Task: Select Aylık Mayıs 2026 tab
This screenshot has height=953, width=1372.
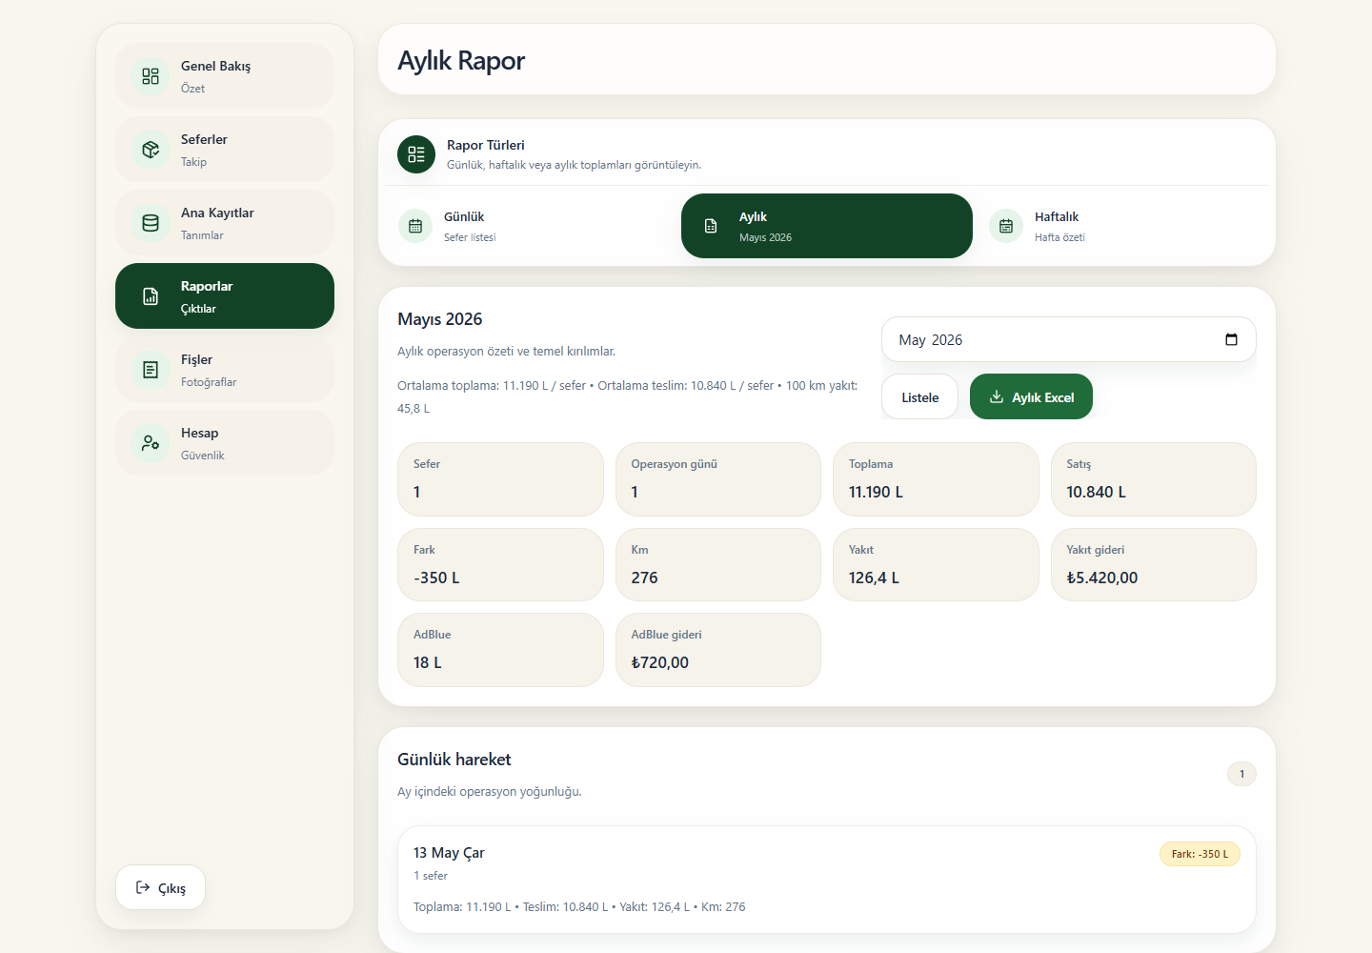Action: (827, 226)
